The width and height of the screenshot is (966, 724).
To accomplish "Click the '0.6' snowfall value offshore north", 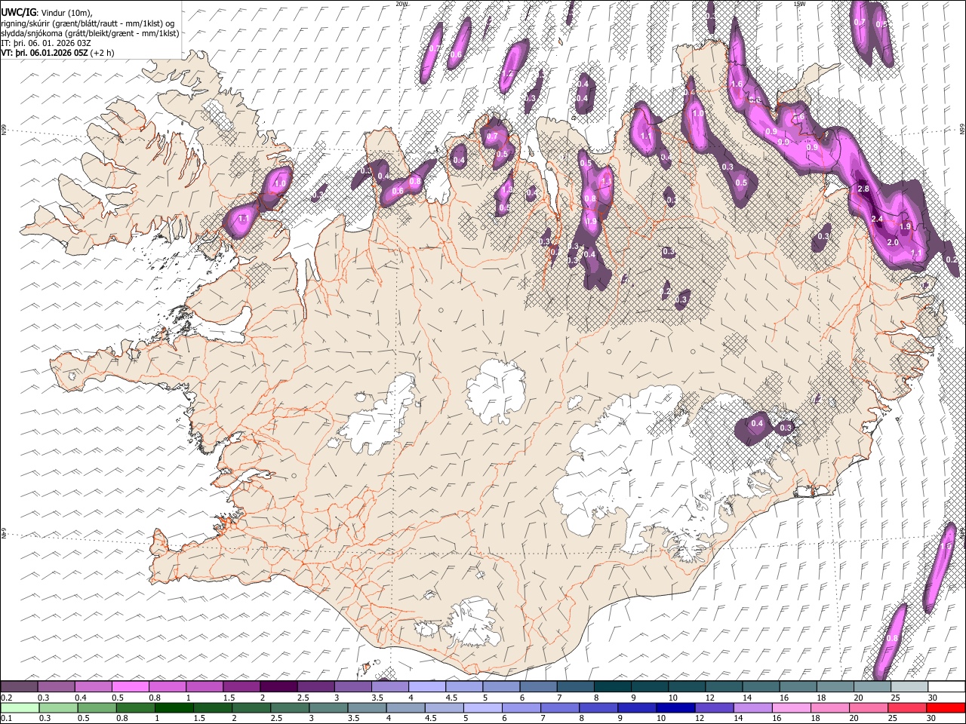I will click(x=455, y=54).
